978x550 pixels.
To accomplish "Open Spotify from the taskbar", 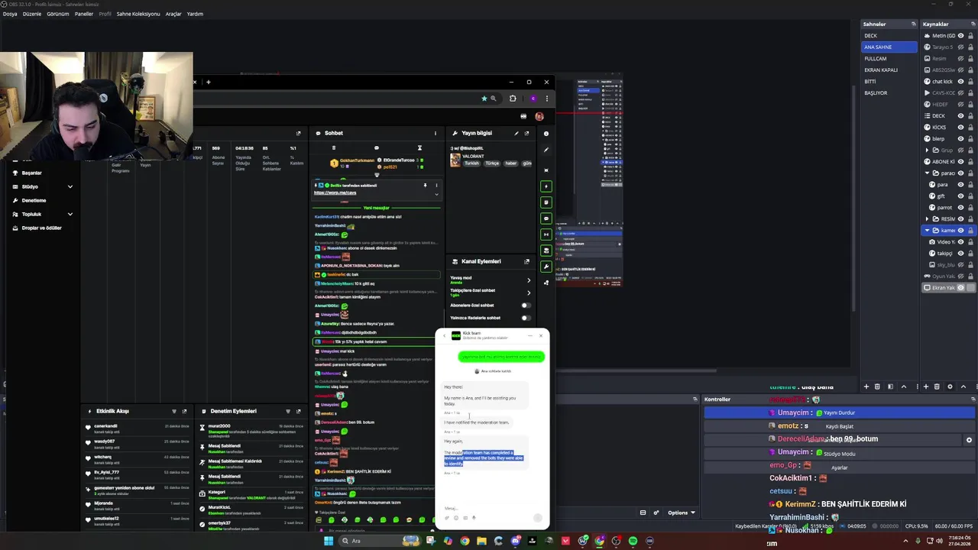I will coord(633,541).
